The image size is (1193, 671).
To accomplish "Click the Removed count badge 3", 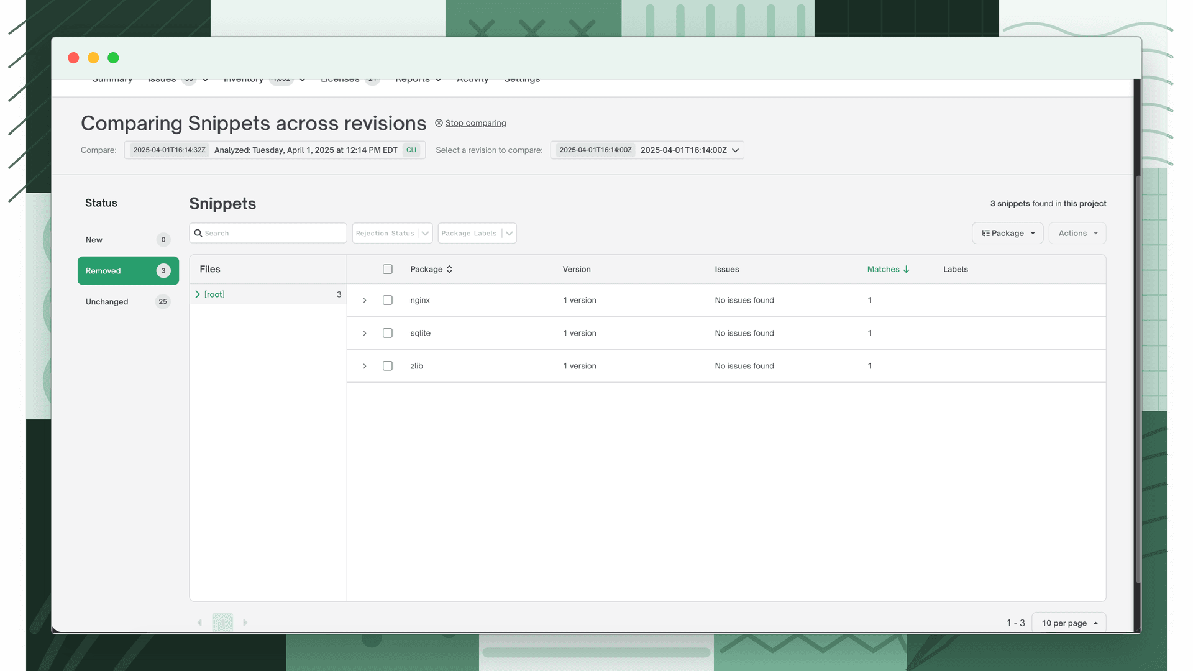I will [x=163, y=271].
